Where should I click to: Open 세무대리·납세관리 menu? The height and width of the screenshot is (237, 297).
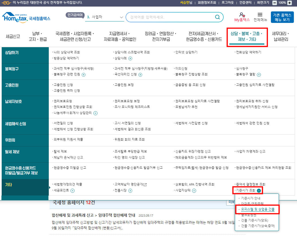(x=281, y=36)
